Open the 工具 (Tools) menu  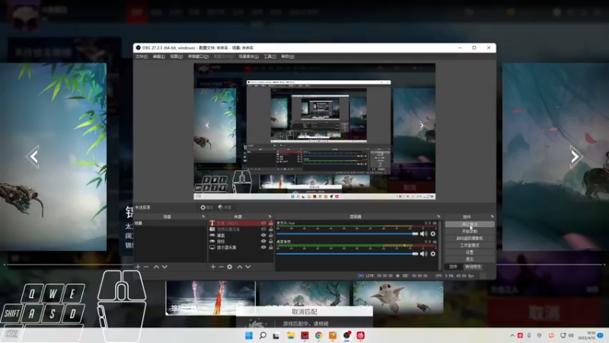(x=269, y=56)
